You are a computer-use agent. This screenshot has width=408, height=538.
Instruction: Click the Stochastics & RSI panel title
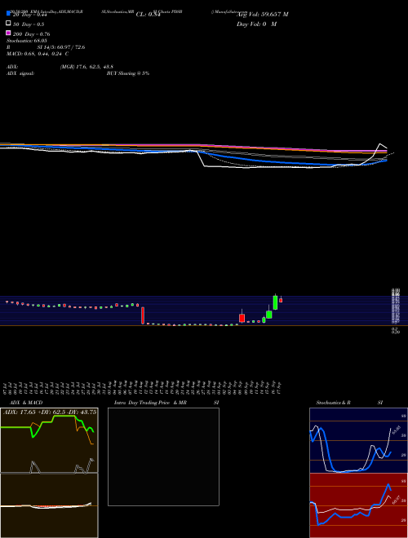pos(349,403)
